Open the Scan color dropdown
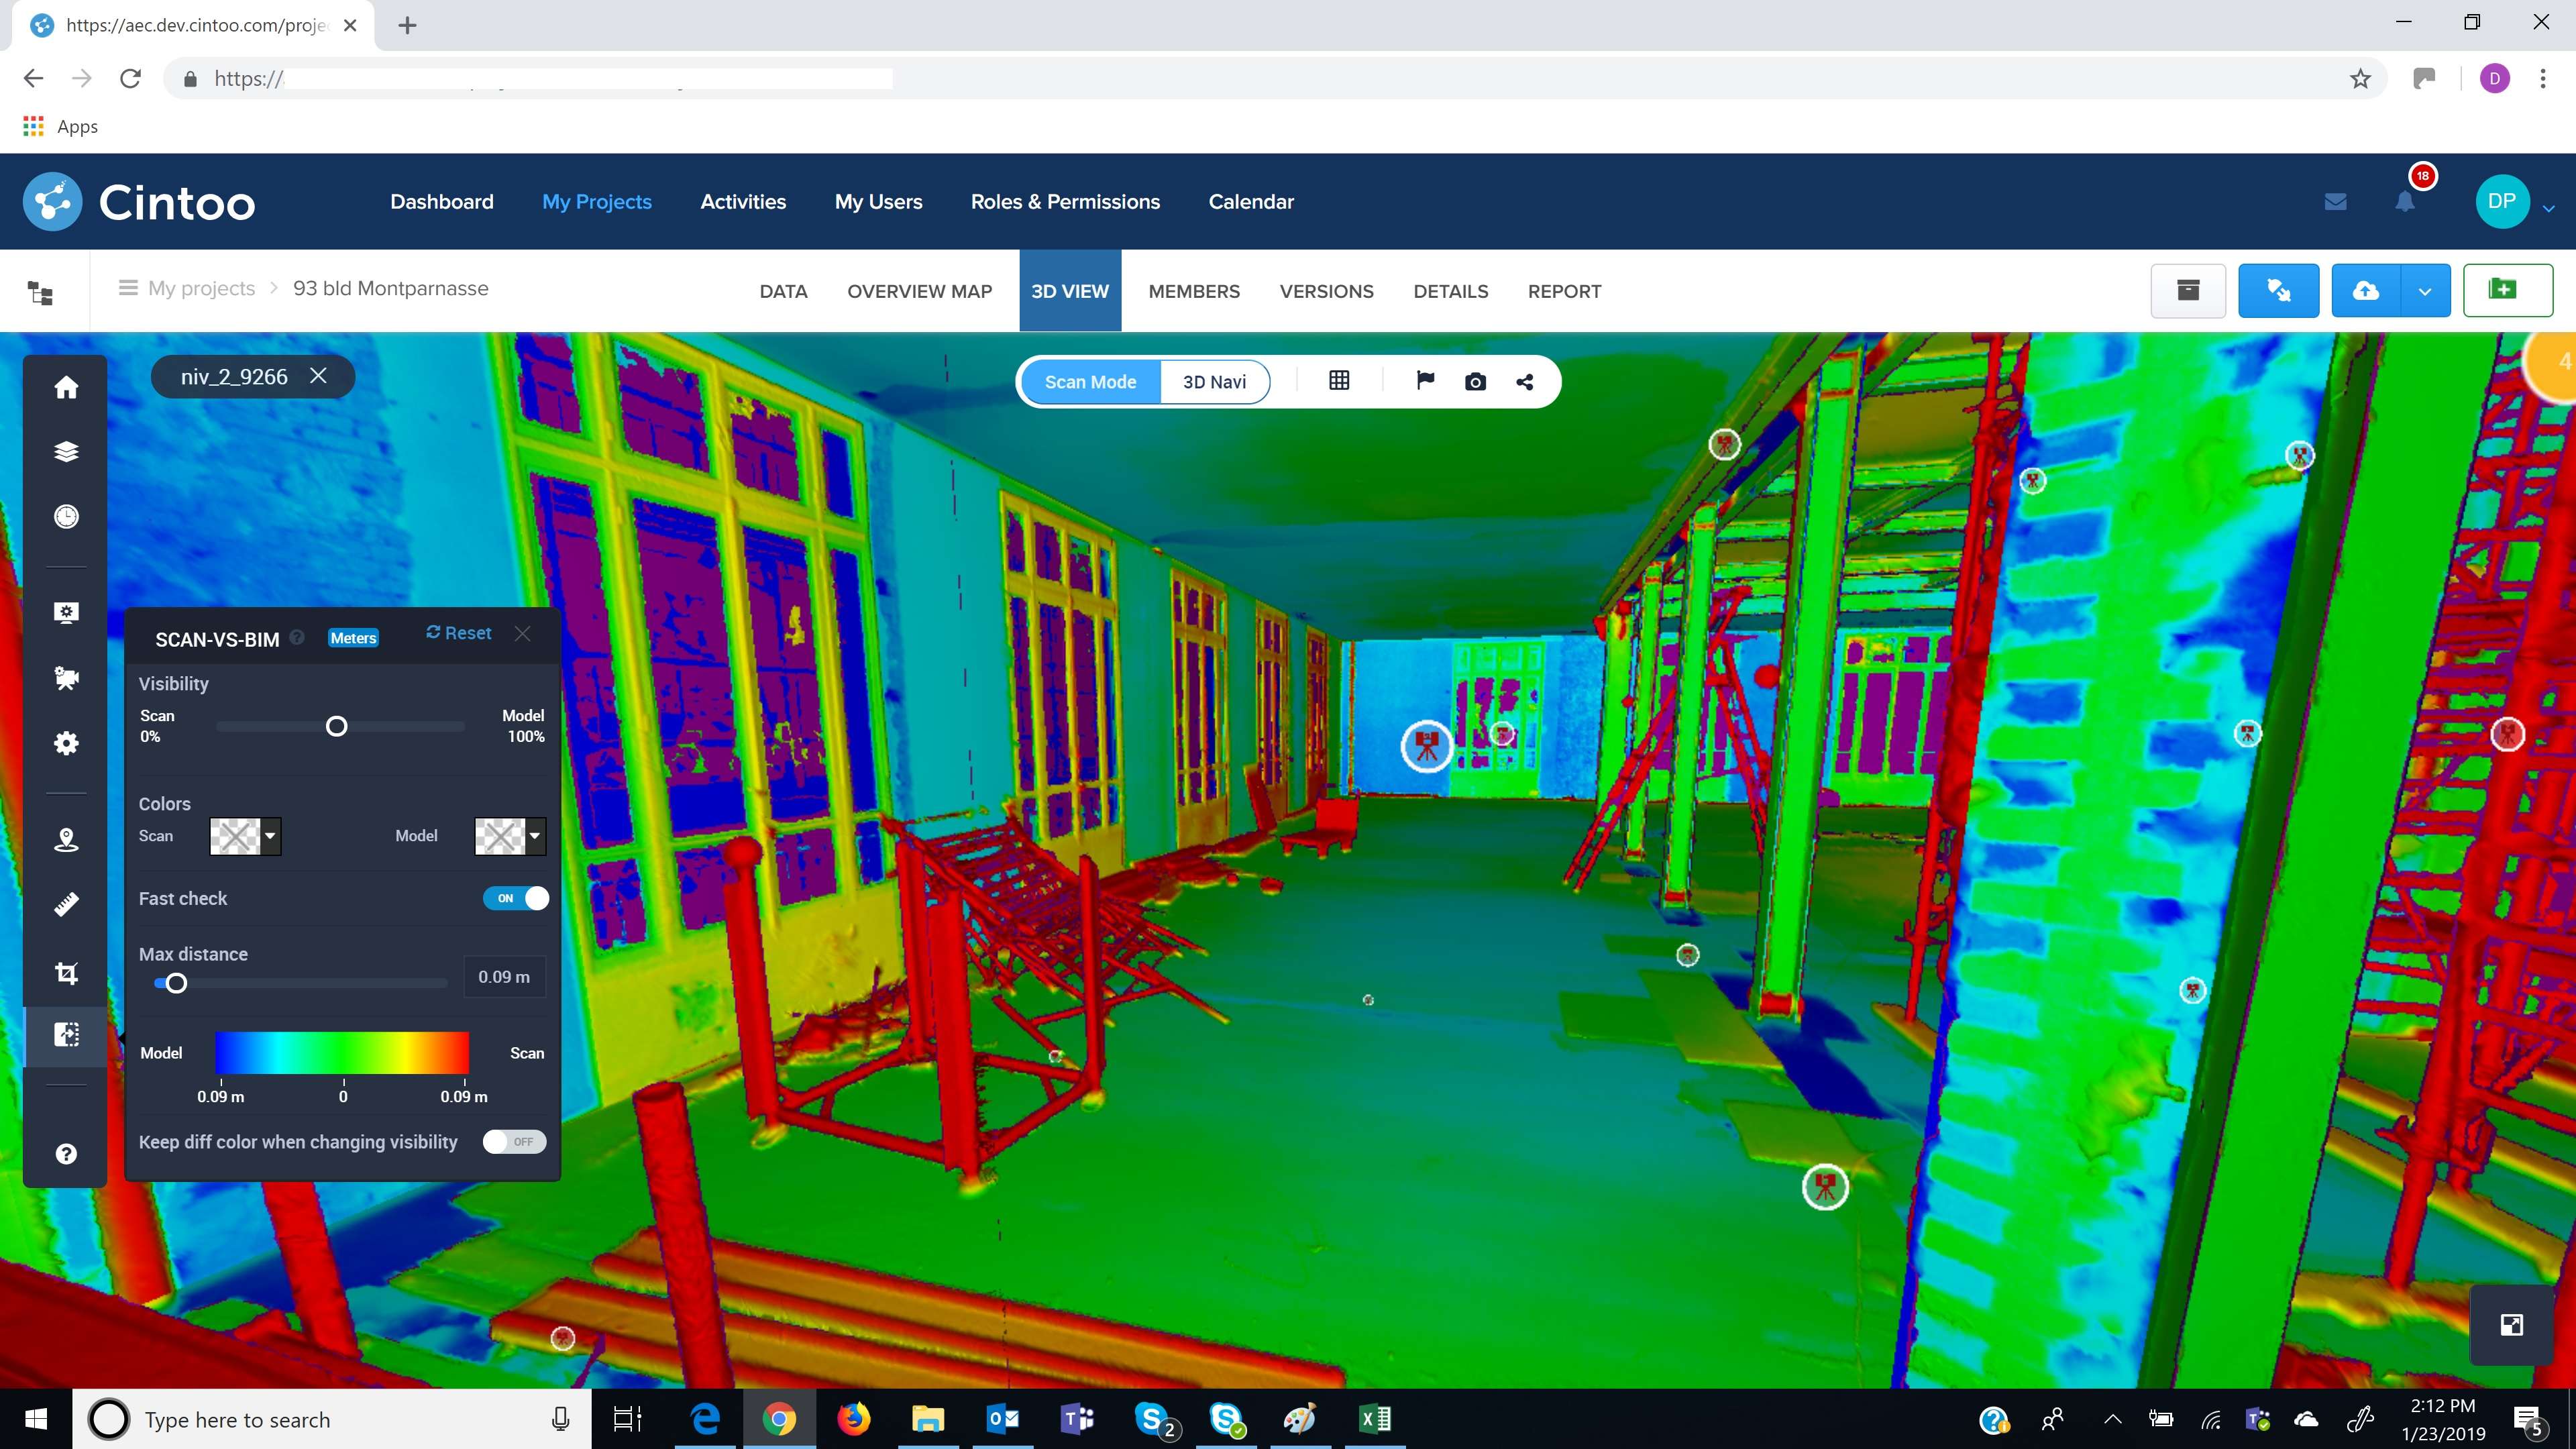The width and height of the screenshot is (2576, 1449). [x=269, y=836]
